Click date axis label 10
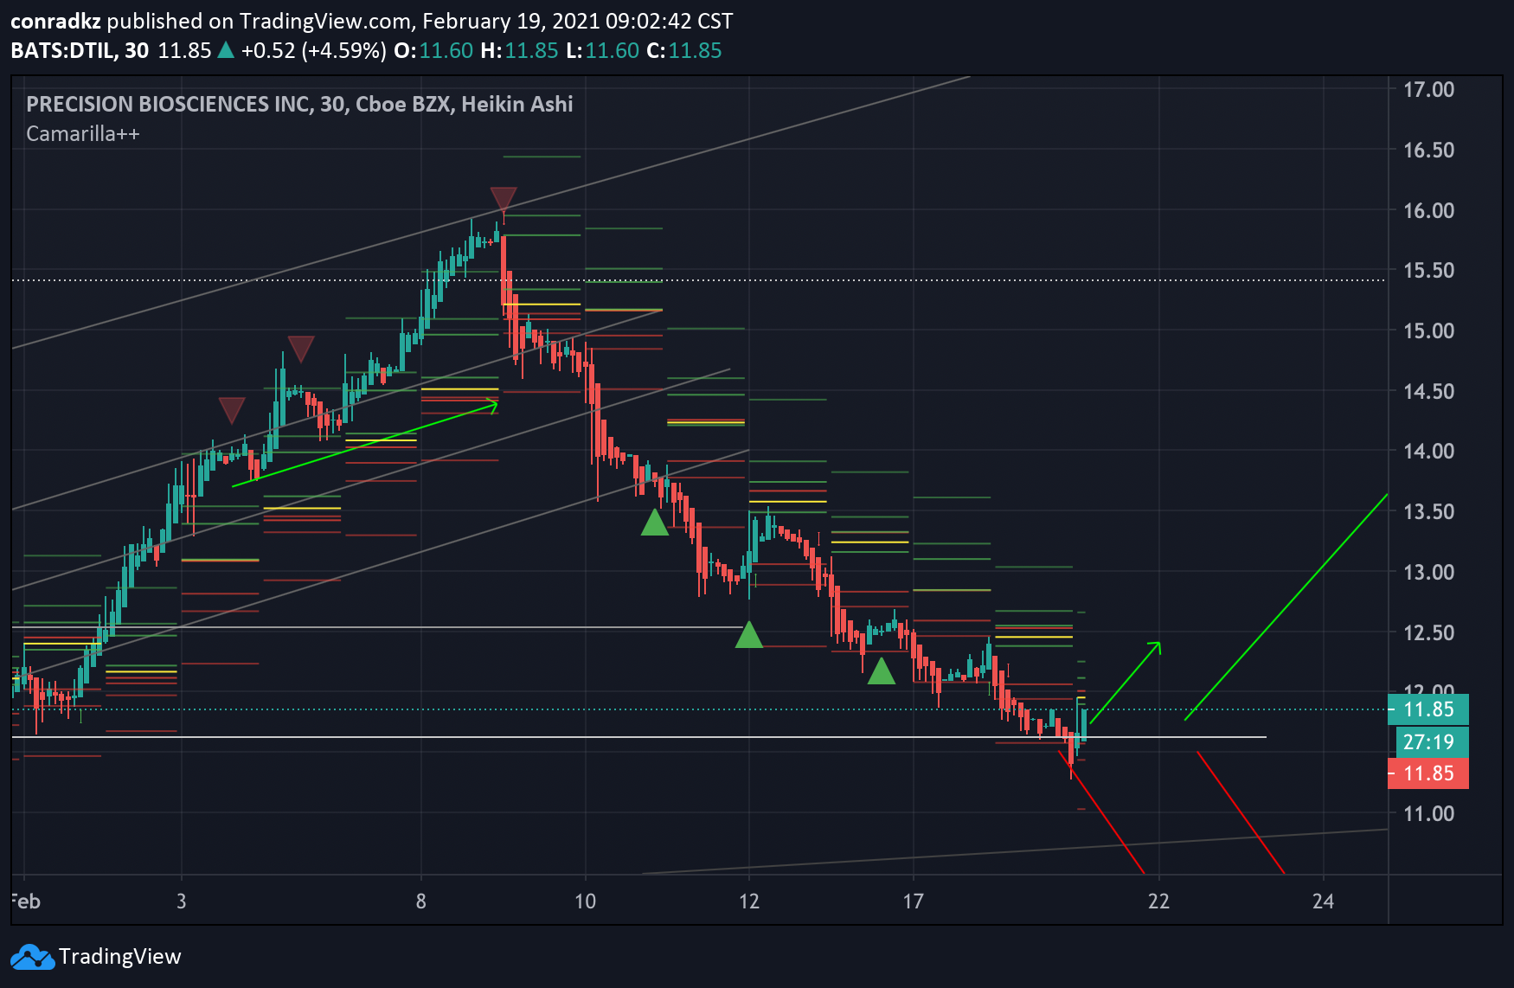The image size is (1514, 988). [586, 901]
